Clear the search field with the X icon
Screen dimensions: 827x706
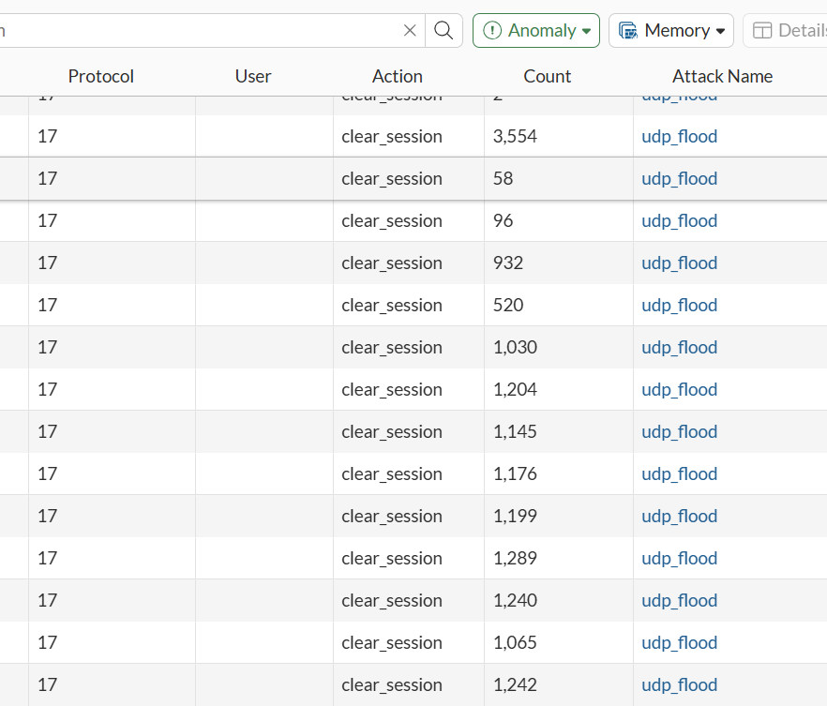[x=410, y=31]
